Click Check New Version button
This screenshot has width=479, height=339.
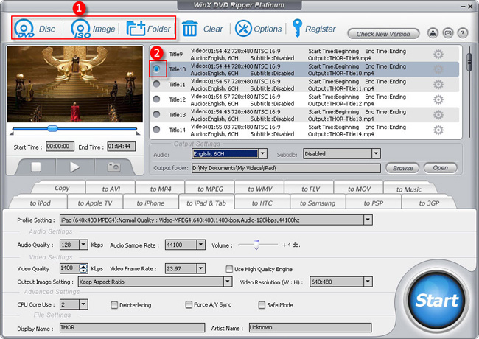pyautogui.click(x=383, y=34)
